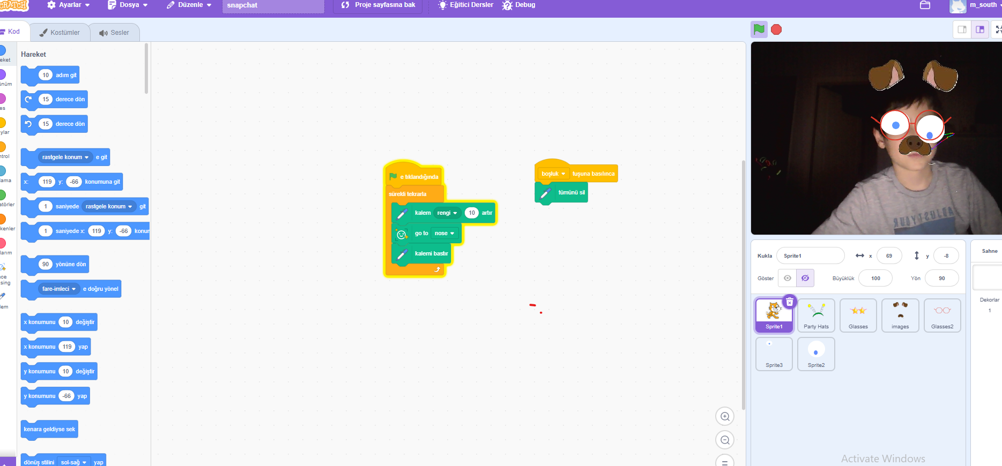Open the nose dropdown in the go to block
Image resolution: width=1002 pixels, height=466 pixels.
point(444,234)
